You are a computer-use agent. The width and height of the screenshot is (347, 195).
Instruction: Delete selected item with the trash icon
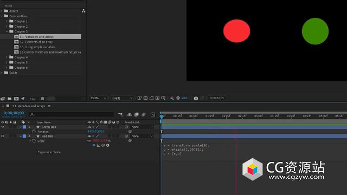[42, 99]
